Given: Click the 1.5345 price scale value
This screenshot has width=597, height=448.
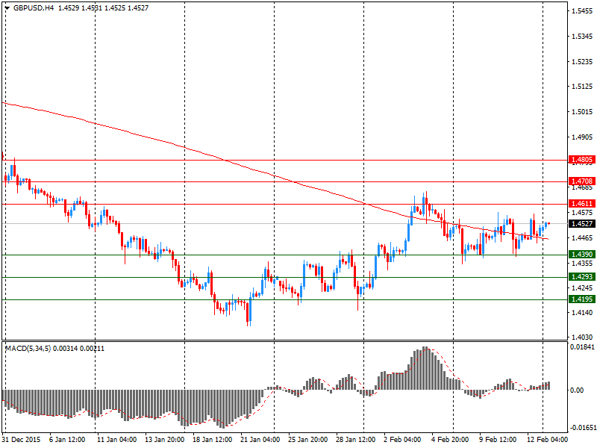Looking at the screenshot, I should click(583, 36).
